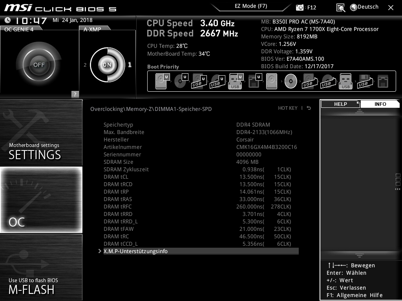Click the breadcrumb path Overclocking\Memory-Z\DIMMA1-Speicher-SPD
Screen dimensions: 402x301
[151, 109]
